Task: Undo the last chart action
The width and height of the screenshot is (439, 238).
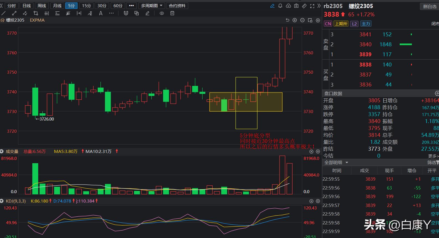Action: pyautogui.click(x=287, y=20)
